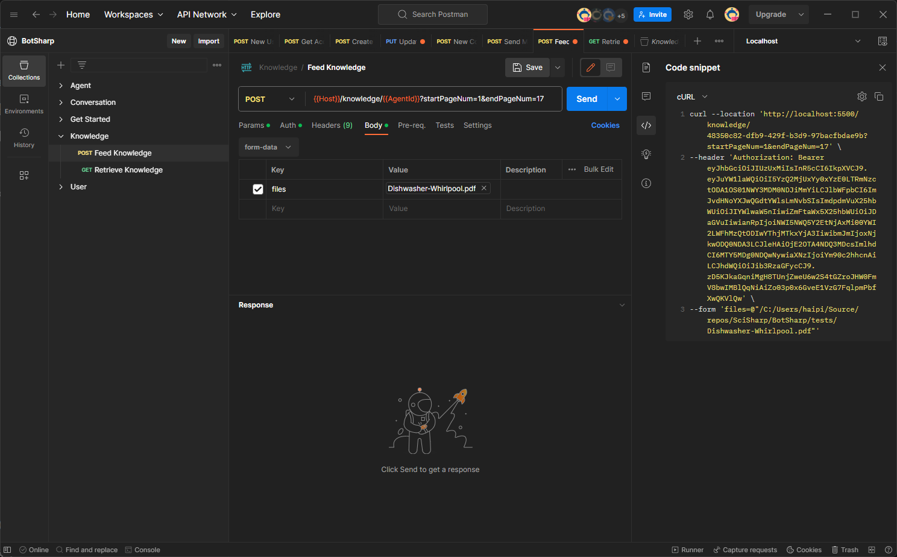
Task: Click the request URL field
Action: point(434,99)
